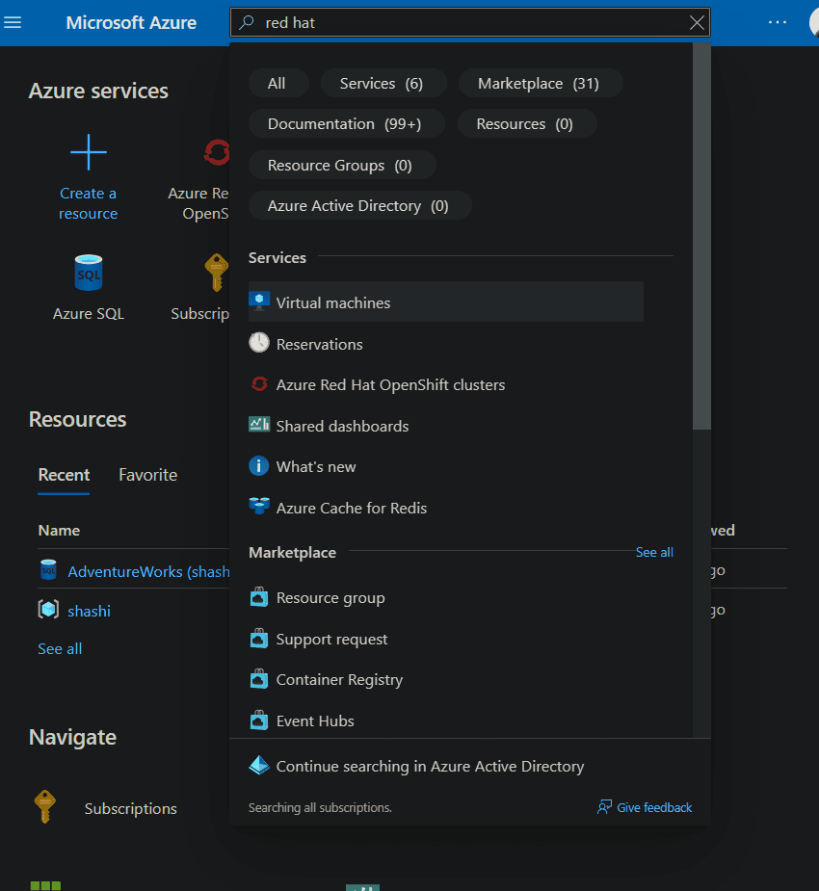819x891 pixels.
Task: Select the Recent resources tab
Action: tap(64, 475)
